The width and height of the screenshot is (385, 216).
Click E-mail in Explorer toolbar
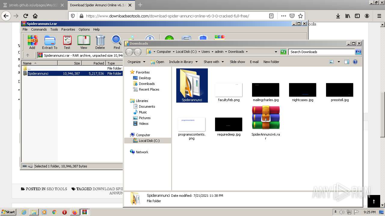click(254, 62)
